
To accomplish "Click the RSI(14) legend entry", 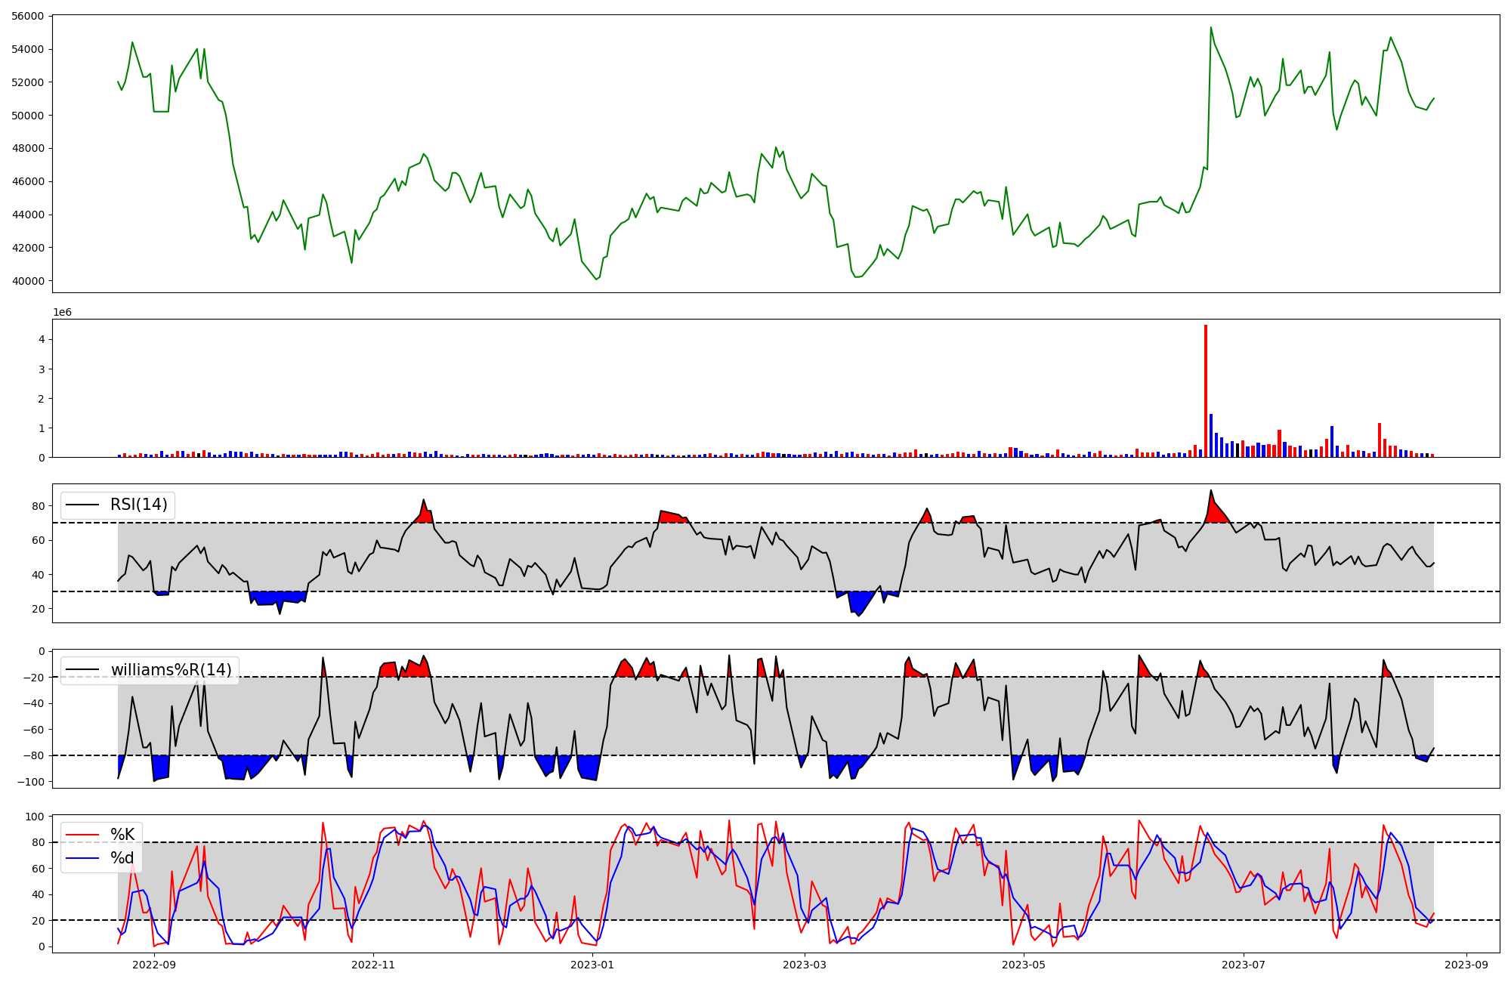I will point(138,505).
